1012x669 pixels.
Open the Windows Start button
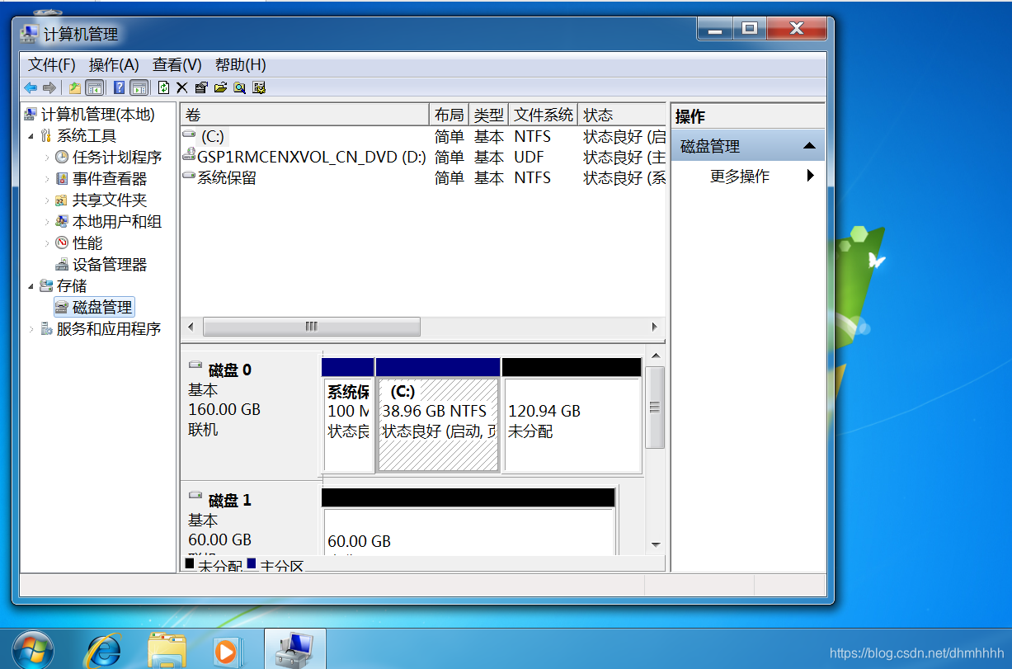(x=34, y=648)
